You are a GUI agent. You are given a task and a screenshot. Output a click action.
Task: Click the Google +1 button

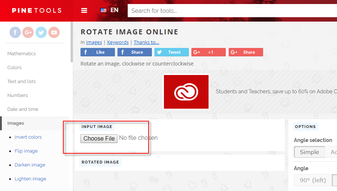pos(209,52)
